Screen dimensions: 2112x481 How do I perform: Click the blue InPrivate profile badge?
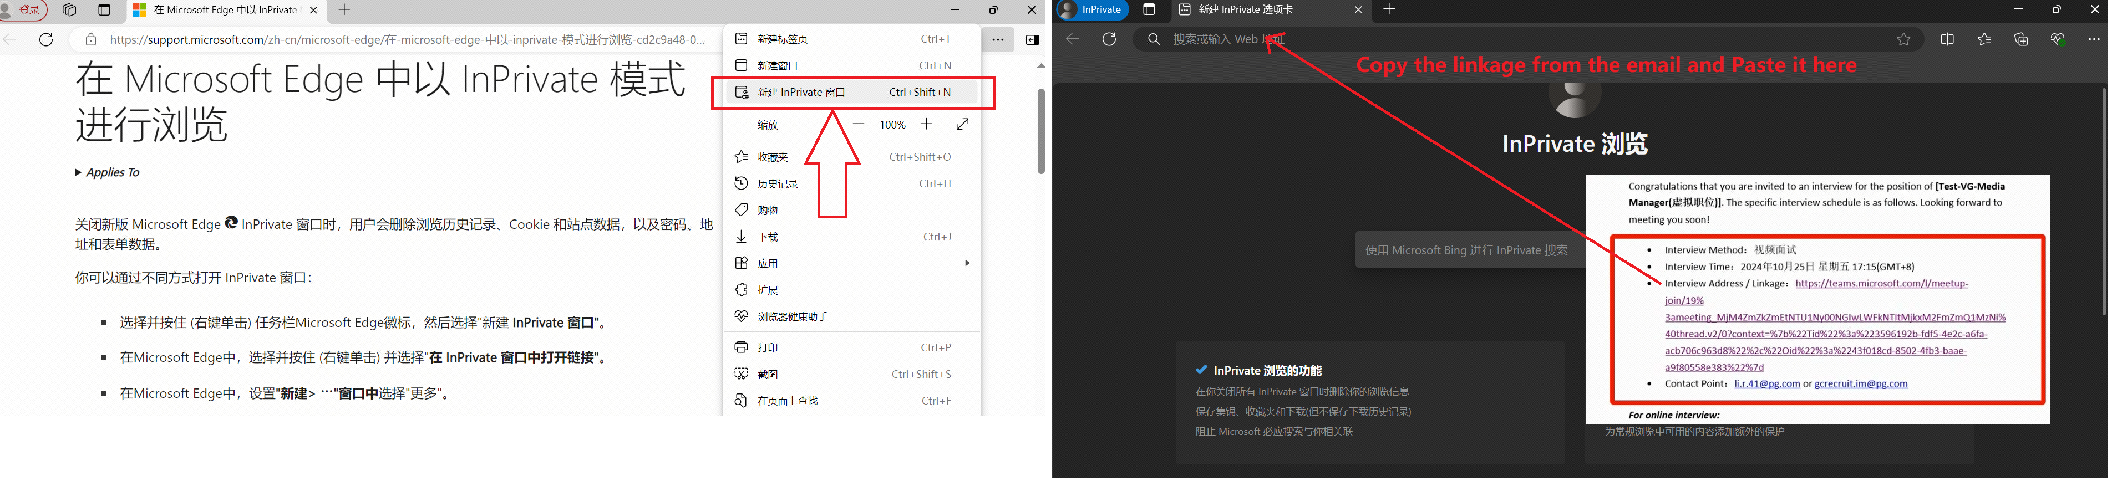pos(1093,10)
